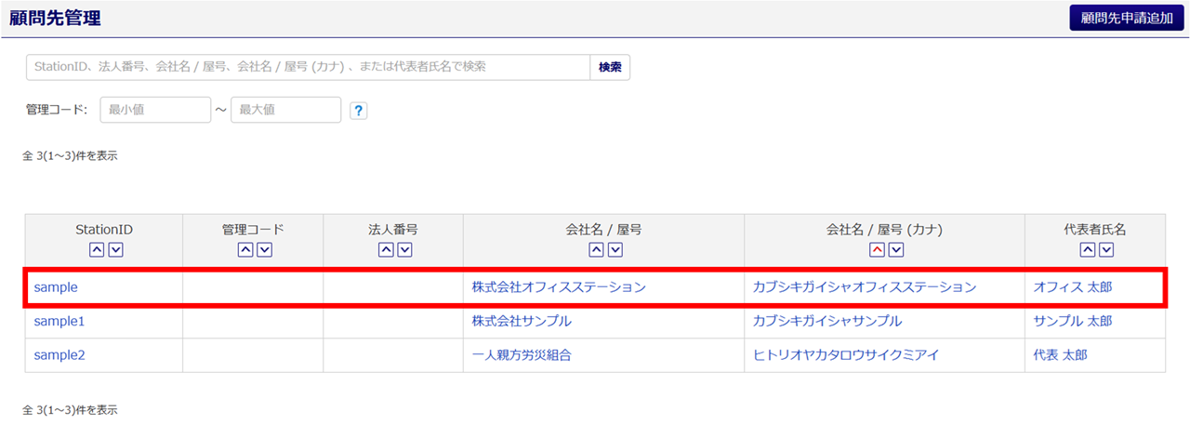Sort 管理コード column ascending

click(245, 249)
